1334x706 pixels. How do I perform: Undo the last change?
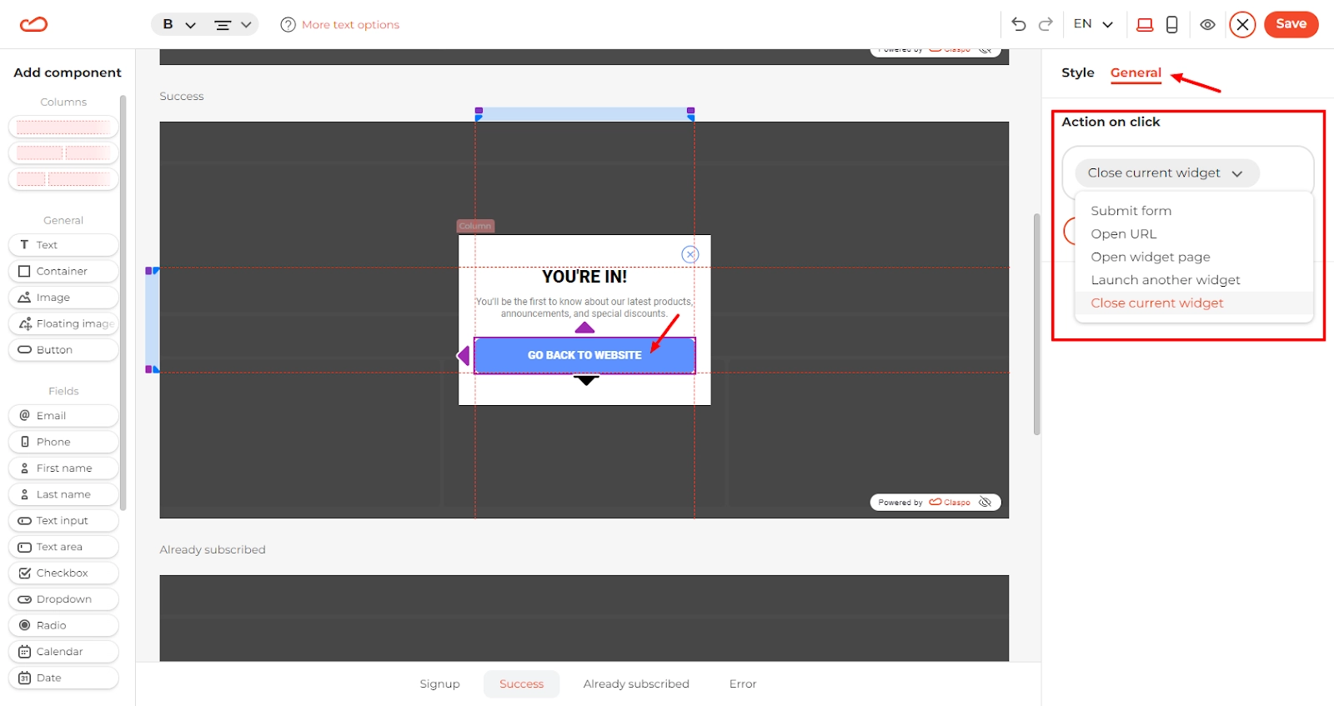[1018, 24]
